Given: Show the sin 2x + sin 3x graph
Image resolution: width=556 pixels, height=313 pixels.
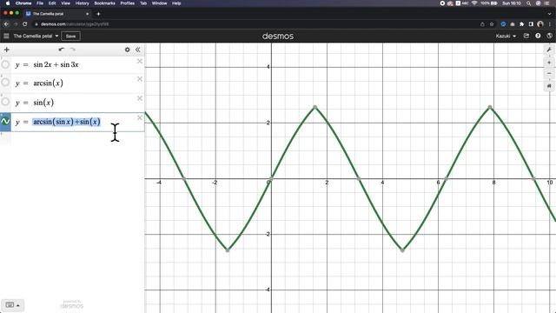Looking at the screenshot, I should tap(5, 64).
